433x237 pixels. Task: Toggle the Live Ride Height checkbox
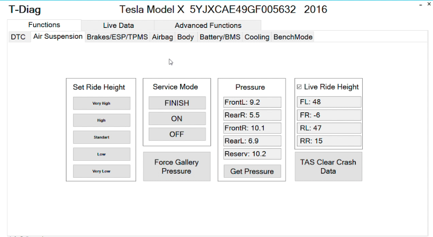coord(299,87)
